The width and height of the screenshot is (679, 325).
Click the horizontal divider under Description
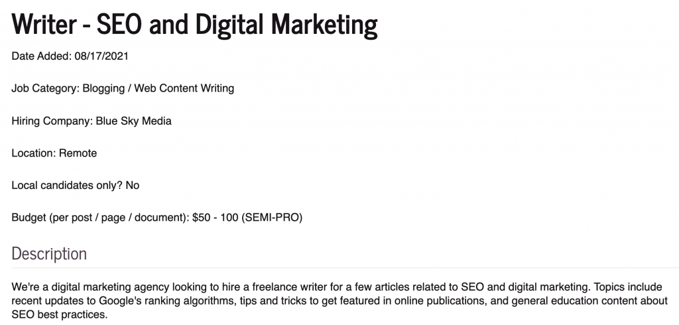[345, 268]
